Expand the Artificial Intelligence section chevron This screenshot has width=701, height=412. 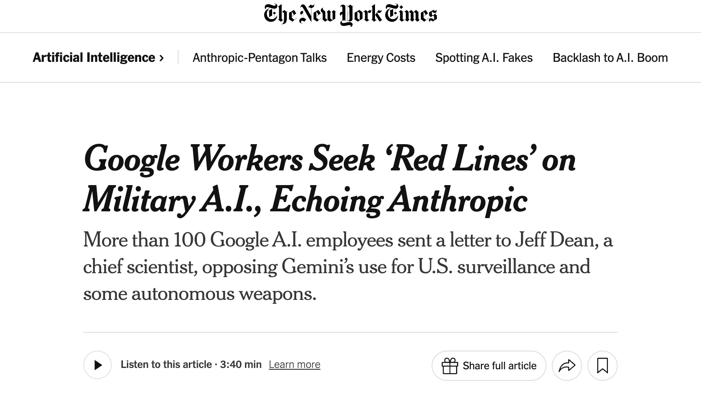pyautogui.click(x=161, y=58)
